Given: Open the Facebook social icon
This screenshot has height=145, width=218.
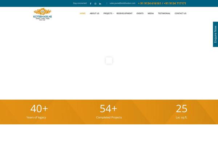Looking at the screenshot, I should coord(90,4).
